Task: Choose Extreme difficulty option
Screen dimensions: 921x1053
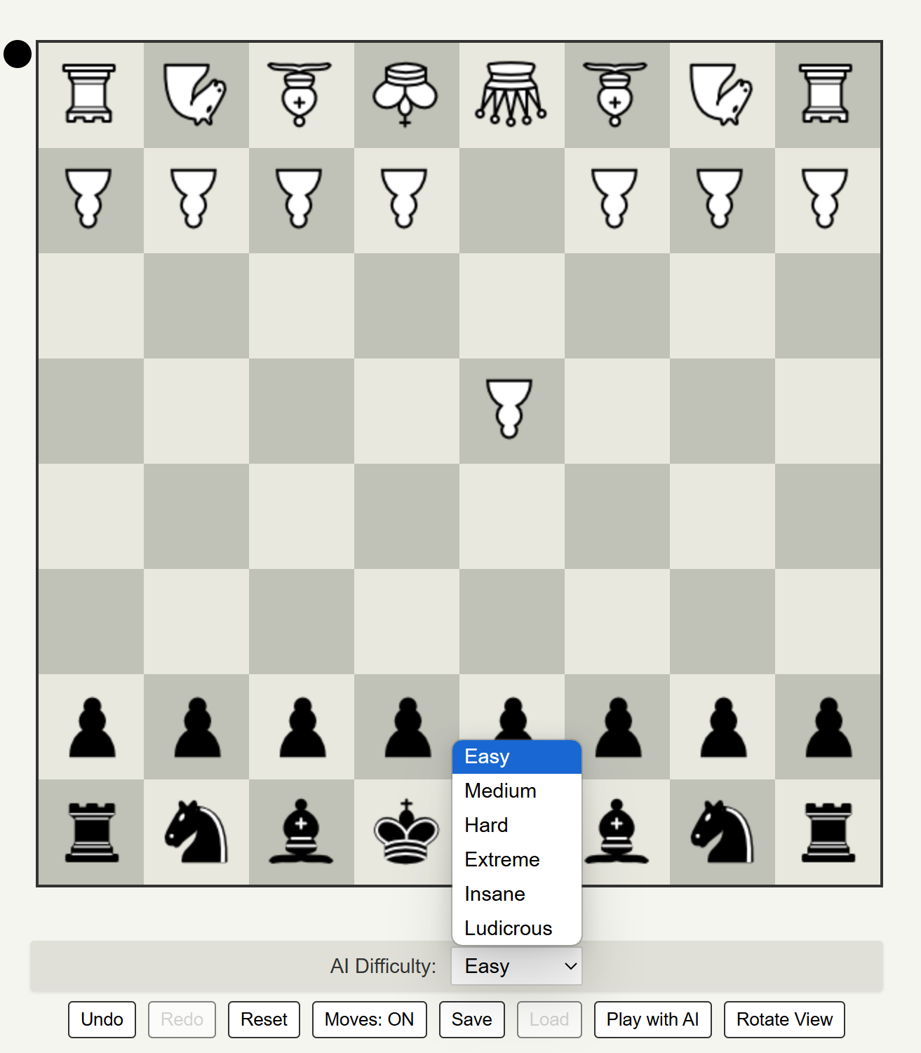Action: tap(517, 859)
